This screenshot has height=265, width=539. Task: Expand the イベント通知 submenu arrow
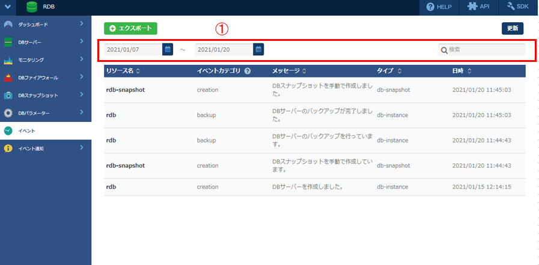(81, 148)
